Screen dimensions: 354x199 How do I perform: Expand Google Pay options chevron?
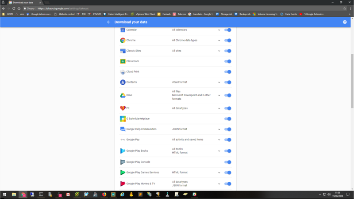click(219, 139)
